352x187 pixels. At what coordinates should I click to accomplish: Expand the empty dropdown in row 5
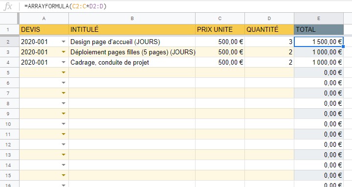[64, 72]
